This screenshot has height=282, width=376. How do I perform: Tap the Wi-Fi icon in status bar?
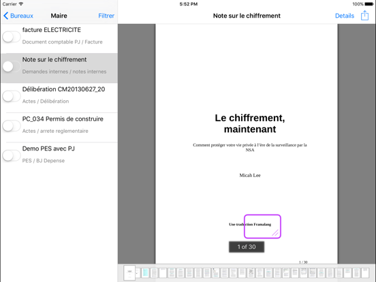pos(21,4)
